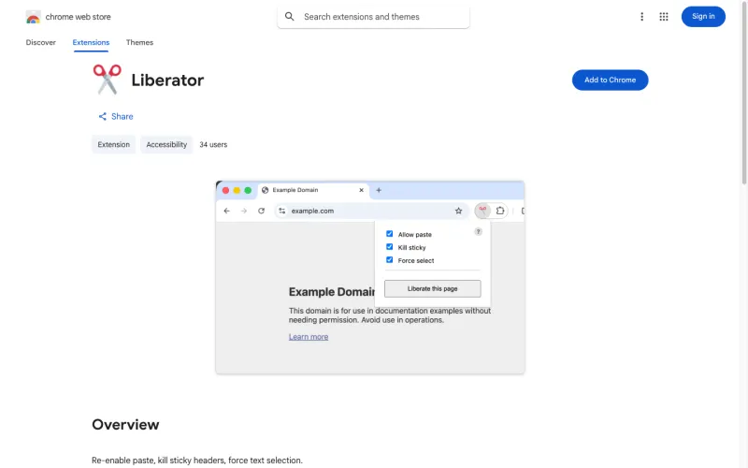Close the Example Domain tab in preview
This screenshot has width=748, height=468.
pos(361,190)
